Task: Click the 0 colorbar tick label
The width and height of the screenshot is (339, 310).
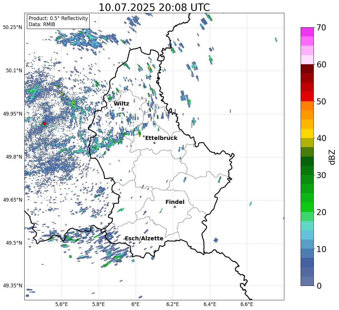Action: tap(319, 286)
